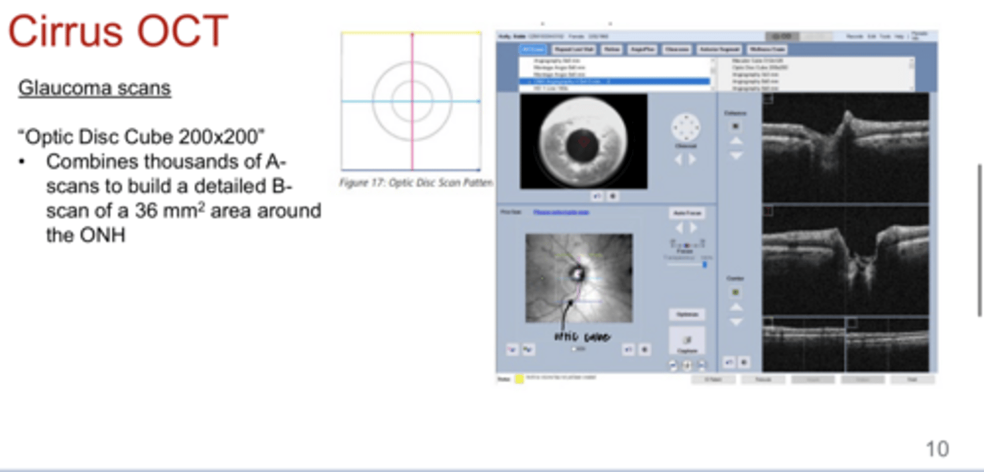Viewport: 984px width, 472px height.
Task: Open the Tools menu
Action: [885, 36]
